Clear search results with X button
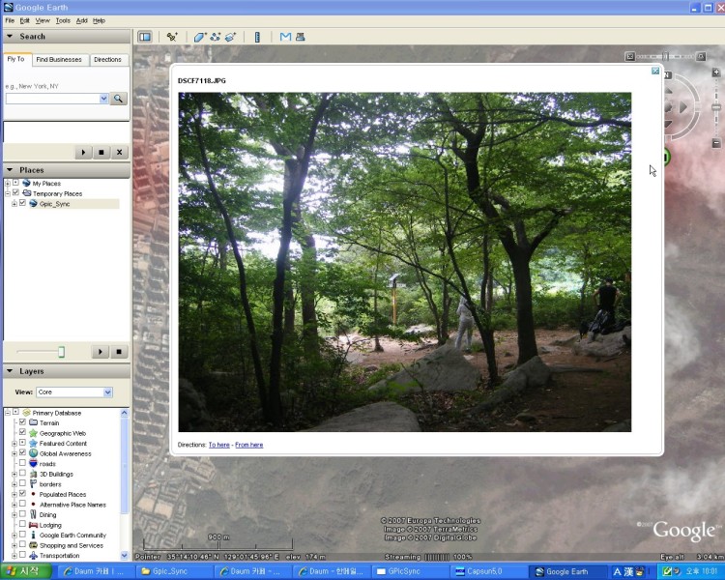Screen dimensions: 725x580 pos(119,152)
